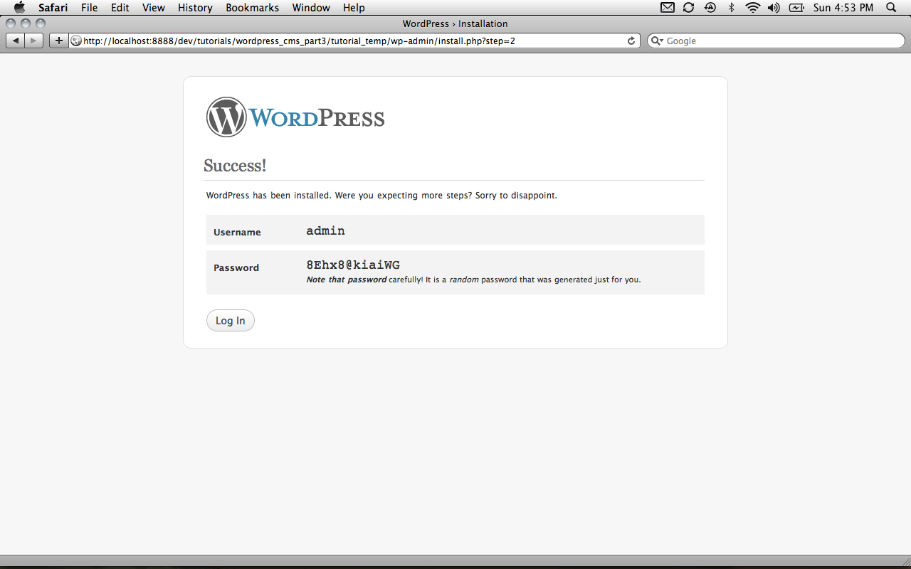Close the Safari window with red button
Viewport: 911px width, 569px height.
[x=11, y=23]
